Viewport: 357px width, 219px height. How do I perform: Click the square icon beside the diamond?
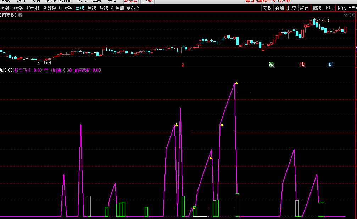pyautogui.click(x=352, y=15)
